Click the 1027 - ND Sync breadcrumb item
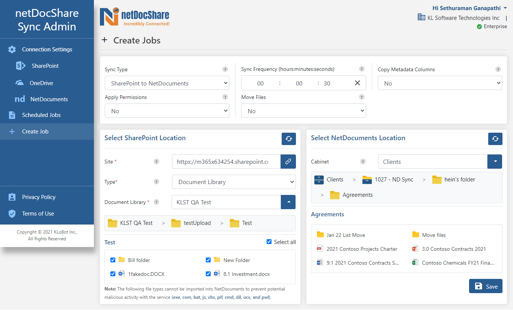 pos(388,180)
